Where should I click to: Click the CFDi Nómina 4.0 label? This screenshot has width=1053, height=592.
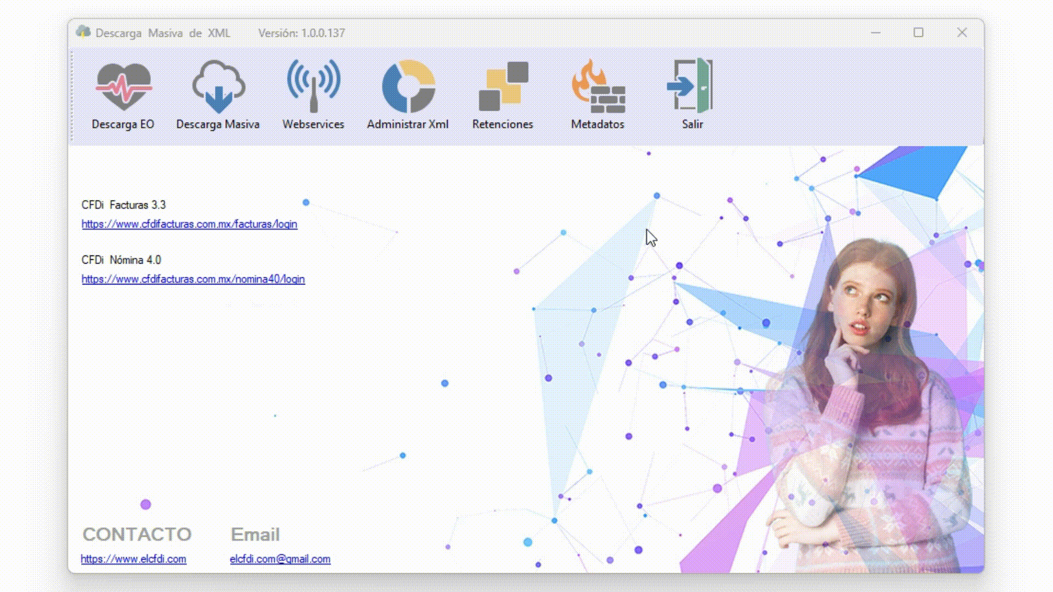(121, 260)
